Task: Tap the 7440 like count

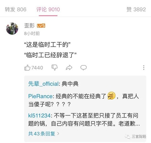Action: [x=37, y=68]
